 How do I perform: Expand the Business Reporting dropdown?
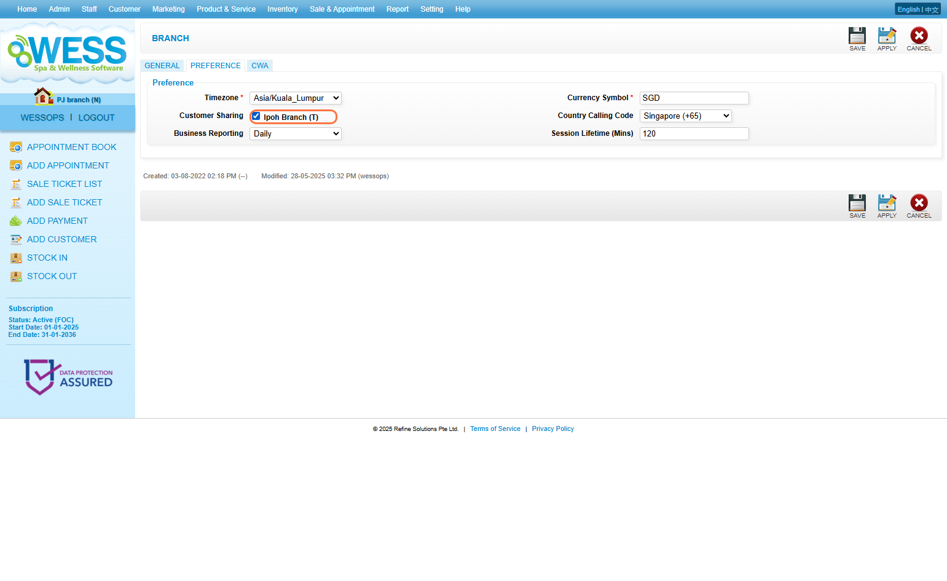coord(295,134)
